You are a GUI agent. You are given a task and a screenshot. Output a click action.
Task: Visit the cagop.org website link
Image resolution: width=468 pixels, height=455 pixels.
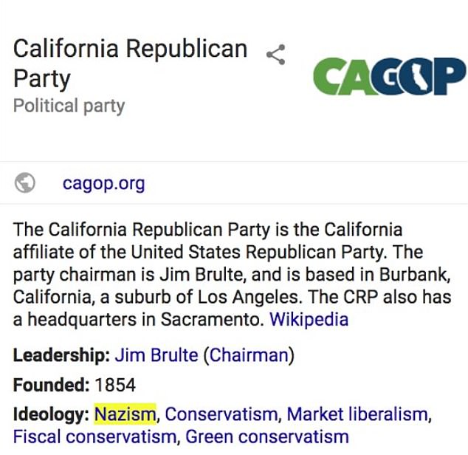[103, 183]
